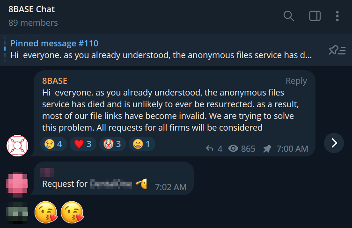
Task: Click the Reply link in 8BASE message
Action: (x=296, y=81)
